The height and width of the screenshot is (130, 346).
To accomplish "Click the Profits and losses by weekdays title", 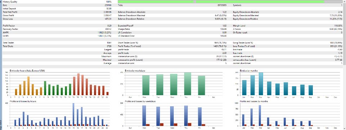I will (140, 101).
